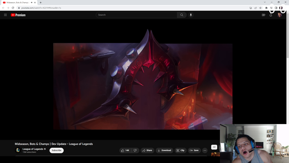Pause the video by clicking the player

[x=143, y=80]
